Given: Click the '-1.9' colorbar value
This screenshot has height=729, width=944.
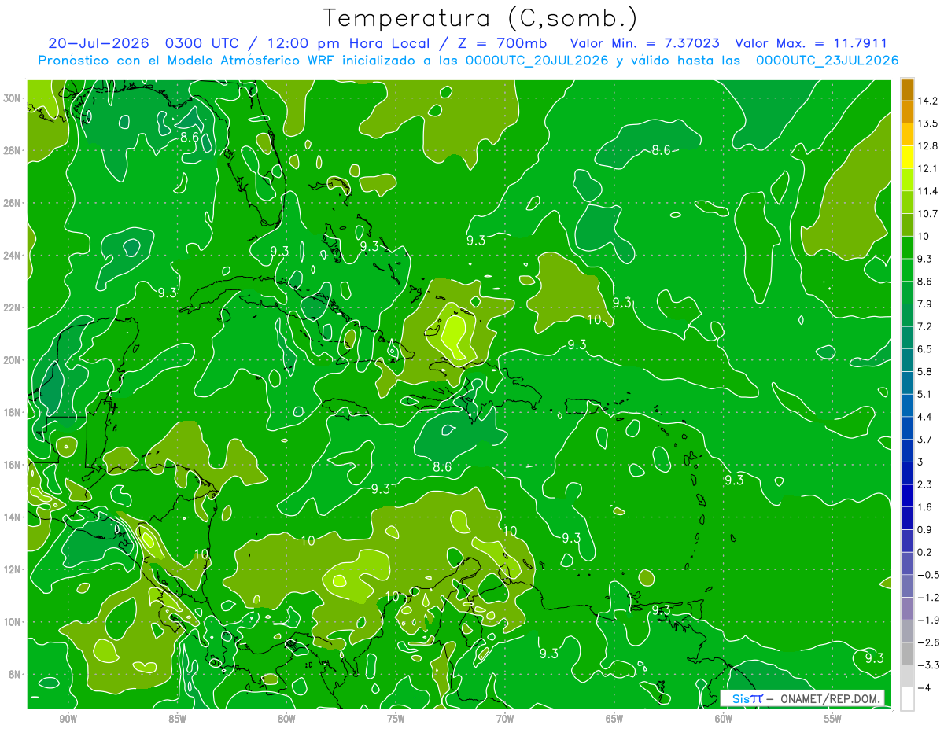Looking at the screenshot, I should coord(927,620).
